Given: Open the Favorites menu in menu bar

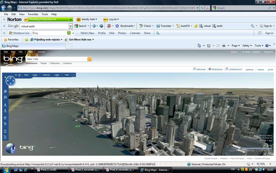Looking at the screenshot, I should pyautogui.click(x=33, y=14).
